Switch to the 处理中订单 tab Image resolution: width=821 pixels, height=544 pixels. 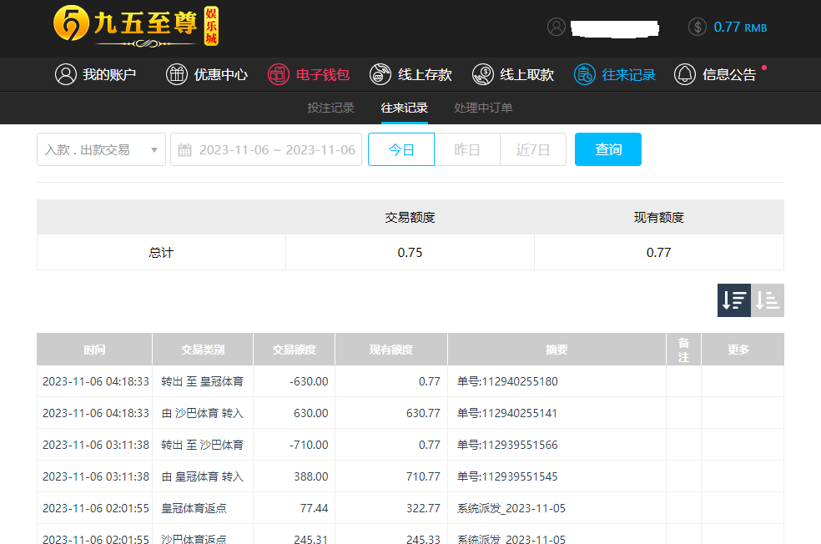pos(483,108)
